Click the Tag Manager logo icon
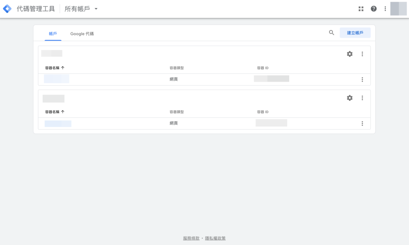Viewport: 409px width, 245px height. tap(7, 9)
